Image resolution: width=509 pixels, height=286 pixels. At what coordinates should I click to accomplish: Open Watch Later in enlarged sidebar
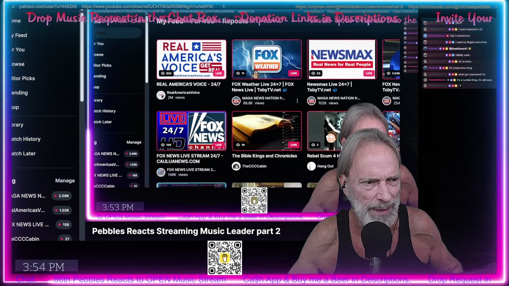[23, 153]
